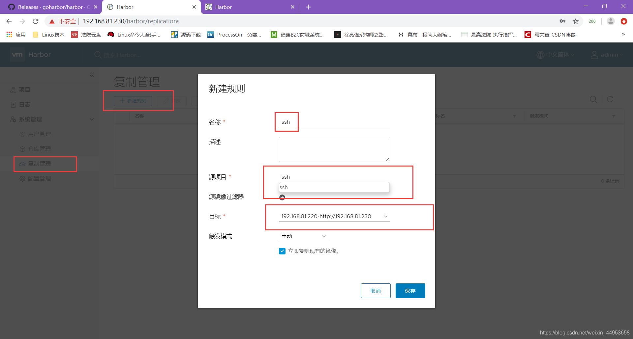This screenshot has width=633, height=339.
Task: Open the Apps grid shortcut in bookmarks bar
Action: [x=16, y=35]
